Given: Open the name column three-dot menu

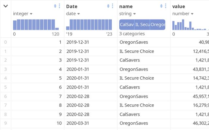Looking at the screenshot, I should point(166,6).
